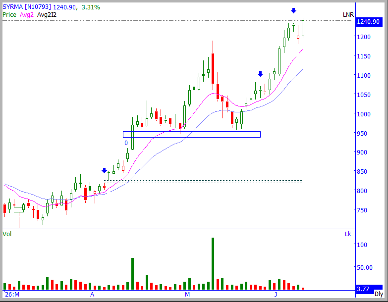Click the tallest green volume bar
This screenshot has width=388, height=302.
click(x=213, y=263)
